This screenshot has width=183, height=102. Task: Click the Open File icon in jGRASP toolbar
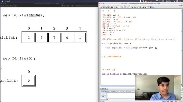click(x=101, y=7)
